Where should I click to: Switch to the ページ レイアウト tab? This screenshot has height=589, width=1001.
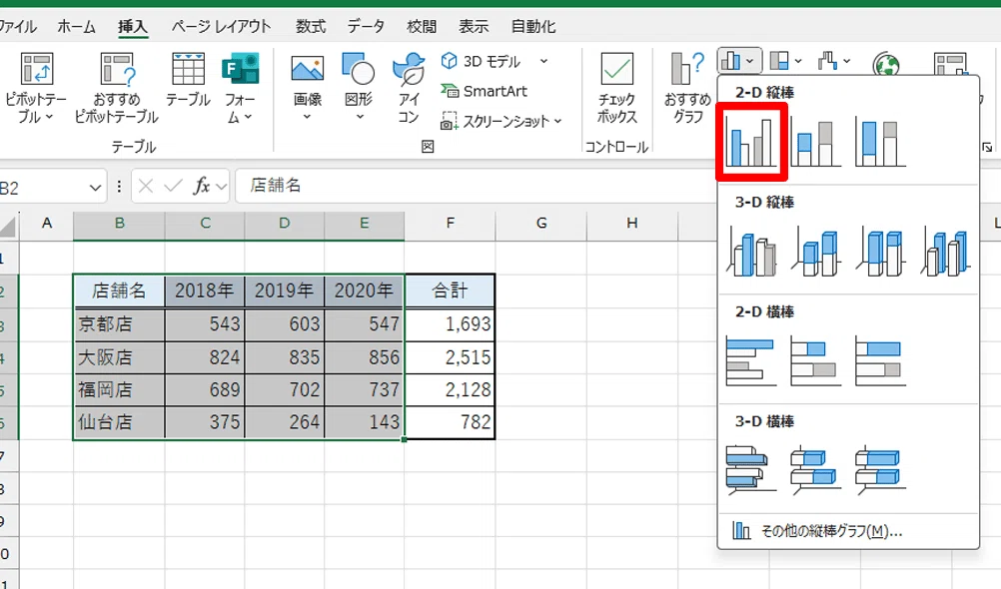click(221, 27)
